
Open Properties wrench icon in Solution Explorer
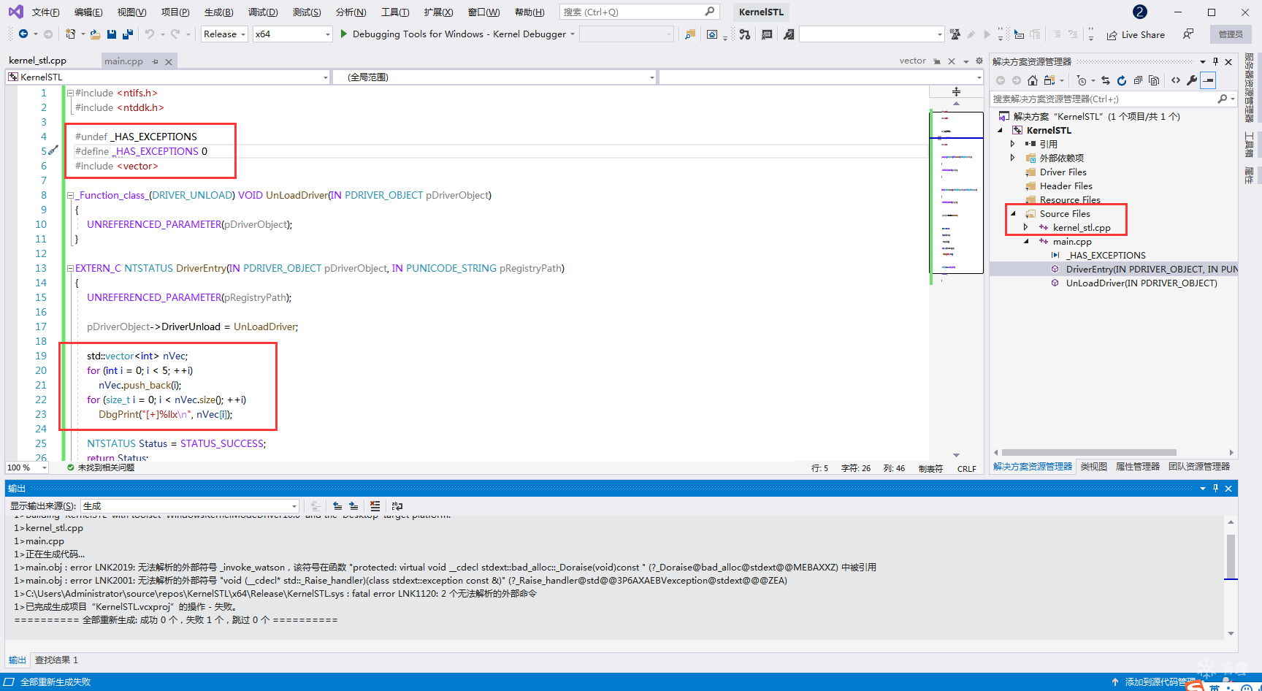coord(1192,80)
